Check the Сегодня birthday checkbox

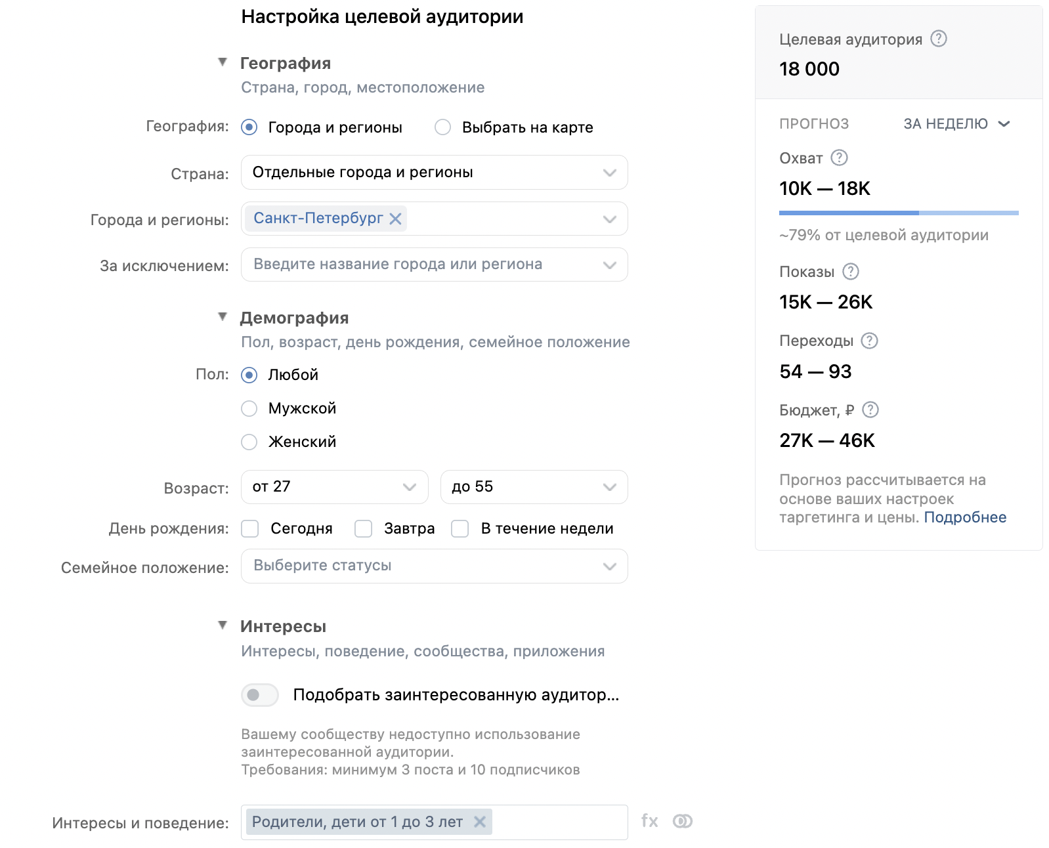coord(250,528)
